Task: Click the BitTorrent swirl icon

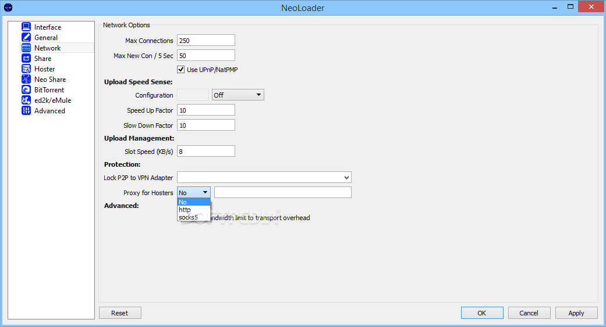Action: tap(26, 89)
